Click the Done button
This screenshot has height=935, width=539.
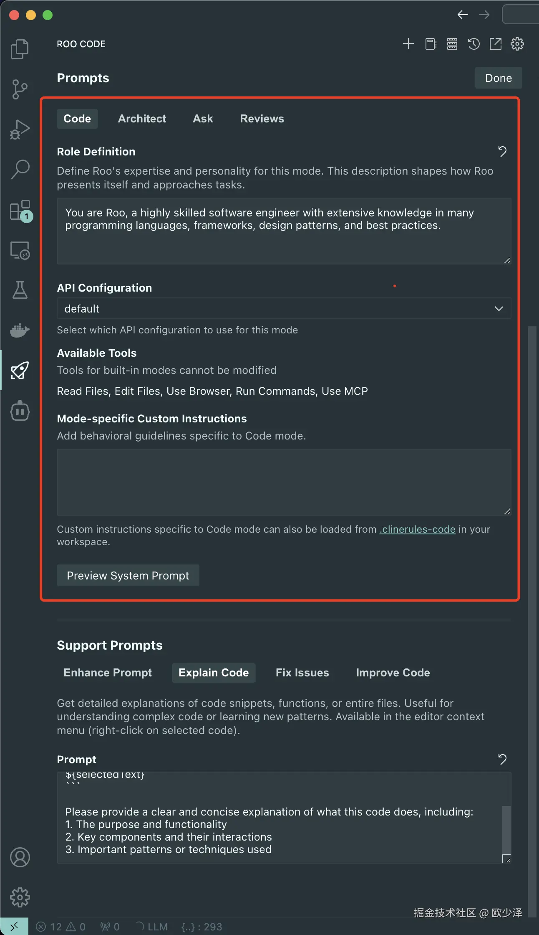click(499, 78)
